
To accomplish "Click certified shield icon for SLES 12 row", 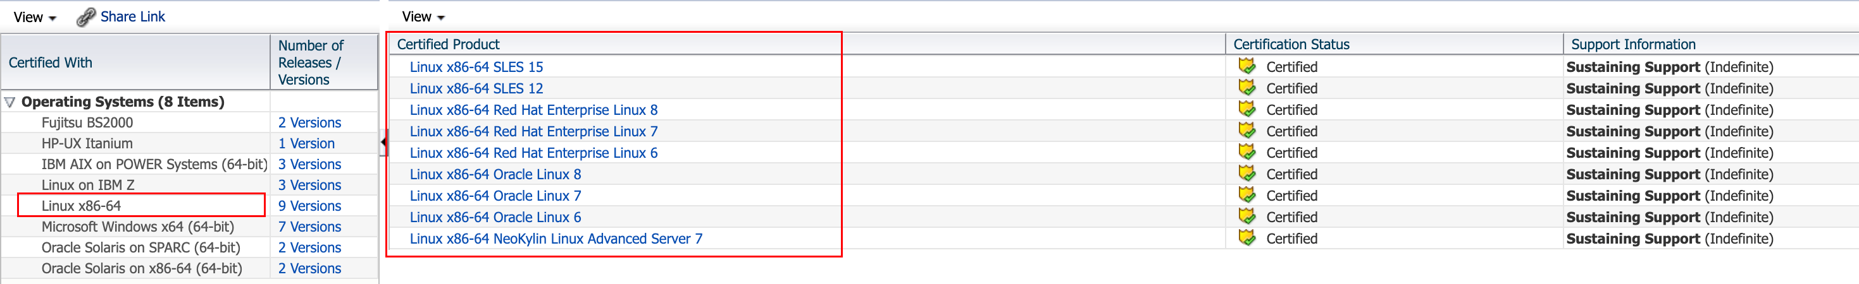I will [1247, 88].
